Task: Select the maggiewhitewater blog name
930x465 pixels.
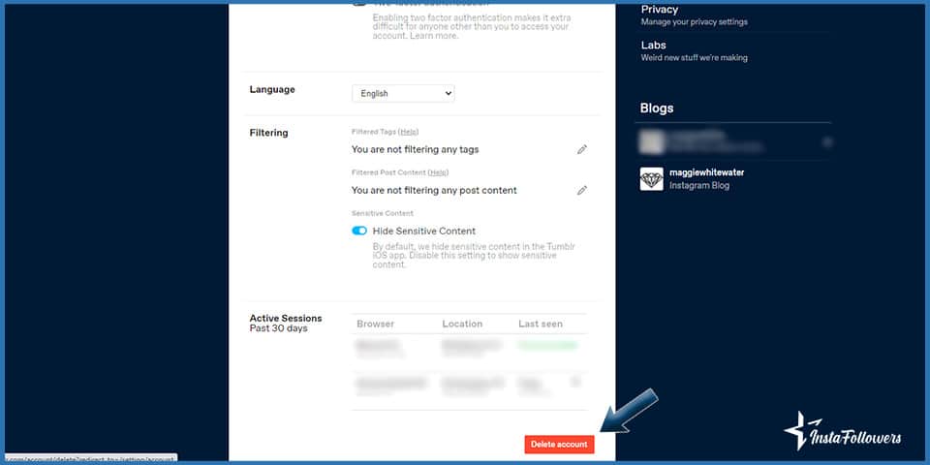Action: (706, 172)
